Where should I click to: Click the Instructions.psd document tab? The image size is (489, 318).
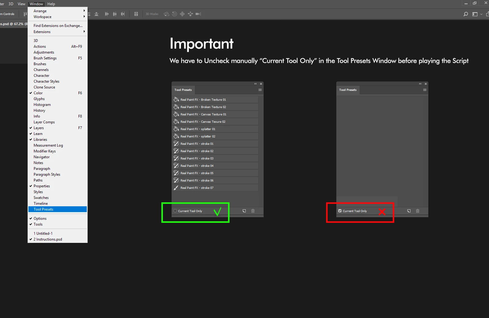click(13, 24)
